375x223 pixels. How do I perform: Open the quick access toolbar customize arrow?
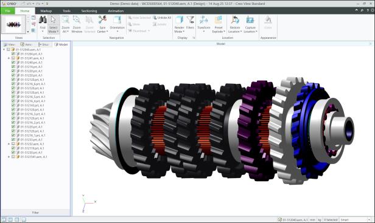tap(47, 4)
